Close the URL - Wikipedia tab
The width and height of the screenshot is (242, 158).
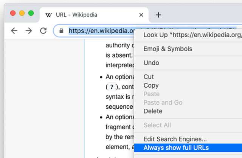pos(141,15)
